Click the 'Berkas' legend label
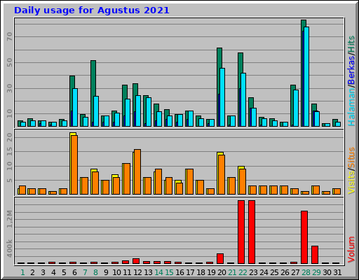Image resolution: width=359 pixels, height=280 pixels. (351, 70)
